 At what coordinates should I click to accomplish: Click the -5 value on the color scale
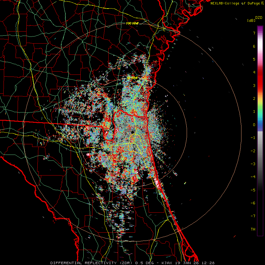click(253, 190)
